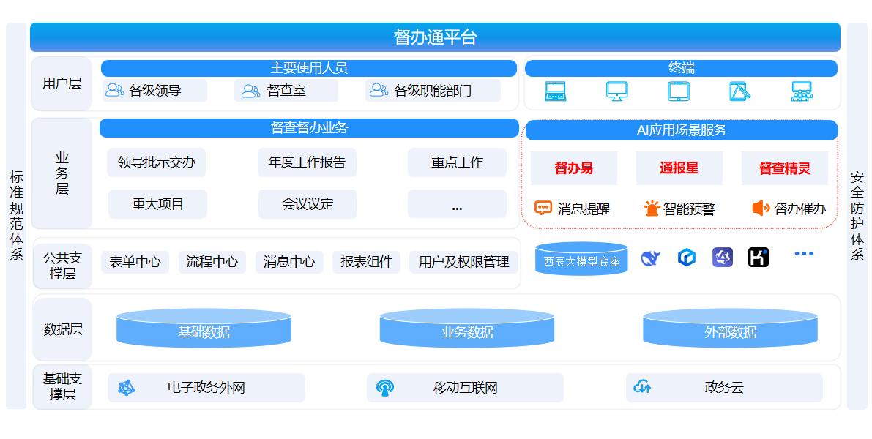Click the 消息提醒 chat bubble icon
Viewport: 872px width, 439px height.
tap(543, 209)
